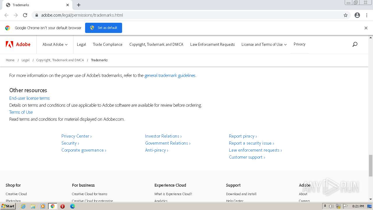
Task: Open a new browser tab
Action: coord(79,5)
